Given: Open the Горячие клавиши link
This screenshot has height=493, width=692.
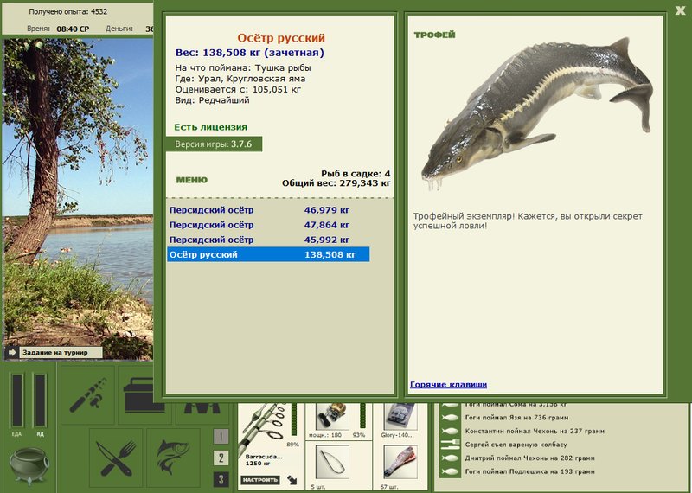Looking at the screenshot, I should click(x=448, y=384).
